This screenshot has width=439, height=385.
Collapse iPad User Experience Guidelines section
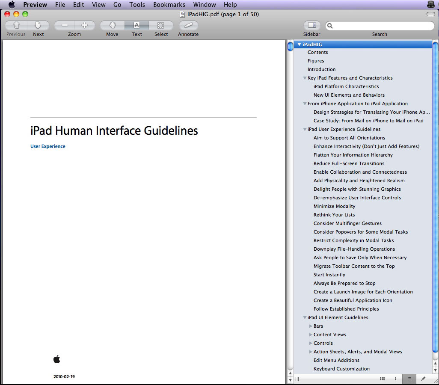(305, 129)
